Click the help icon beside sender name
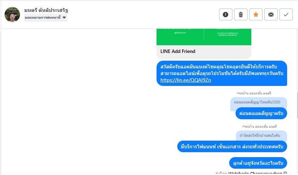 coord(285,173)
